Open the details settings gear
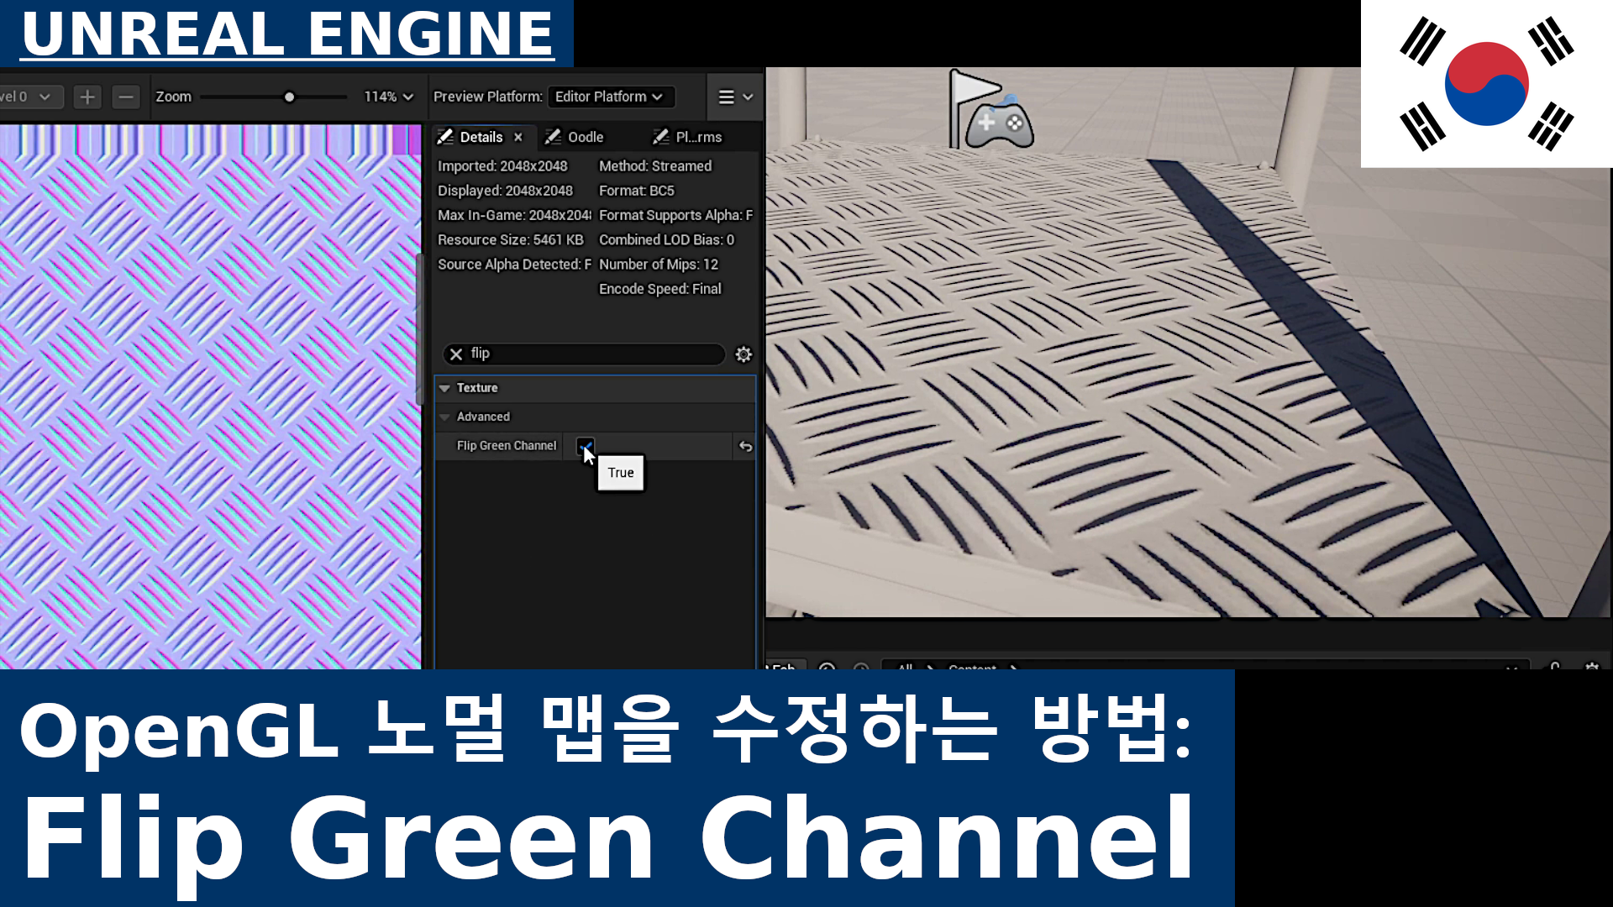The height and width of the screenshot is (907, 1613). (x=743, y=354)
